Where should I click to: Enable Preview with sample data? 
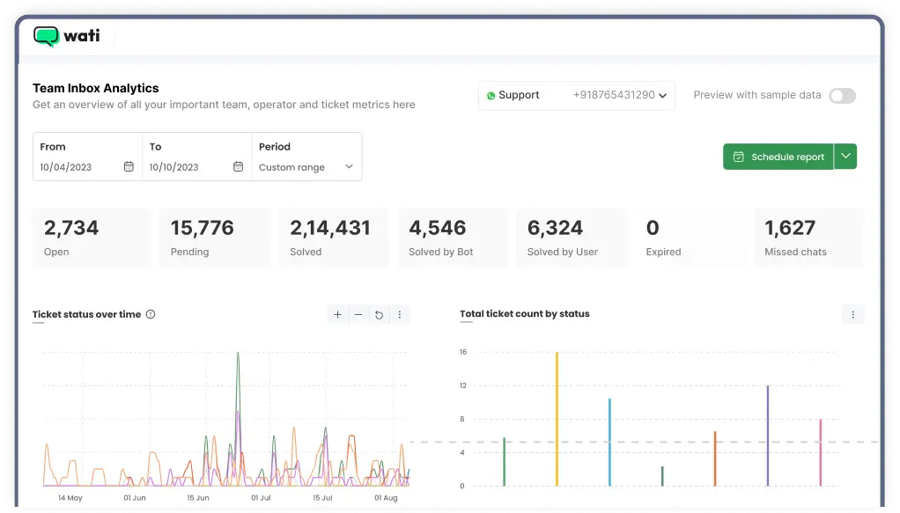[842, 95]
